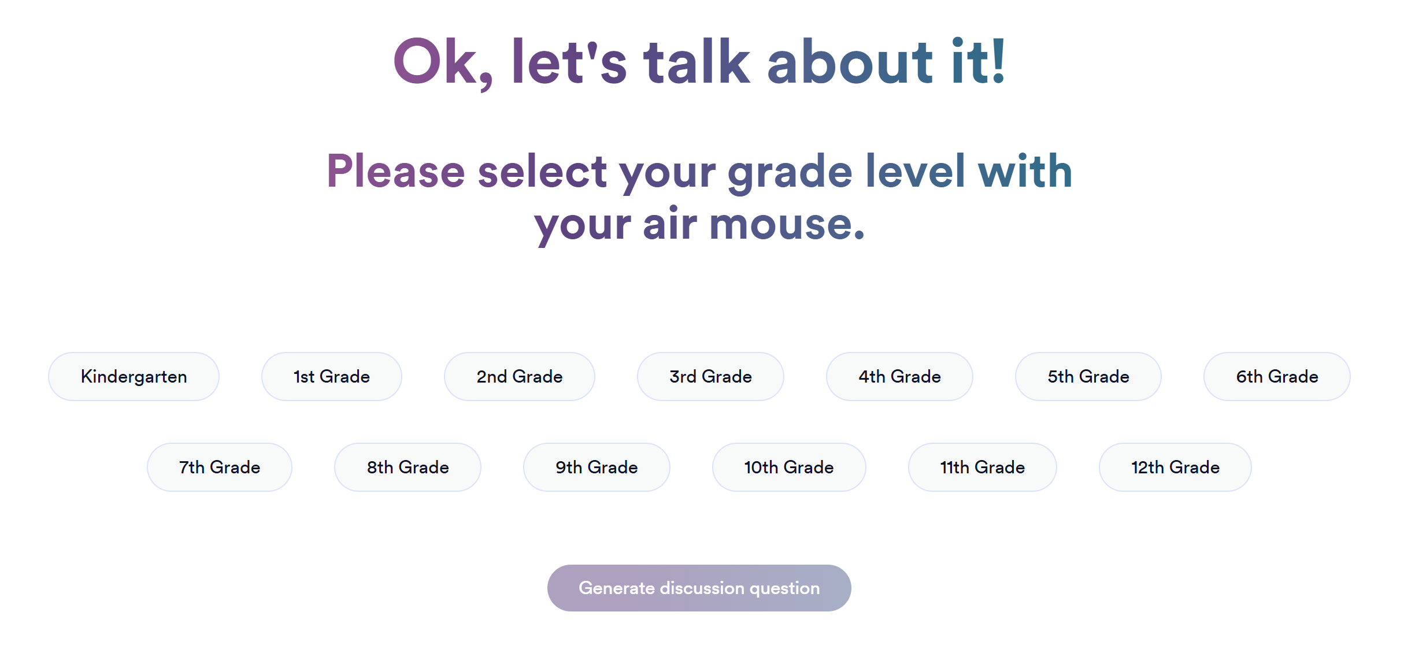Select the Kindergarten grade option

tap(134, 377)
